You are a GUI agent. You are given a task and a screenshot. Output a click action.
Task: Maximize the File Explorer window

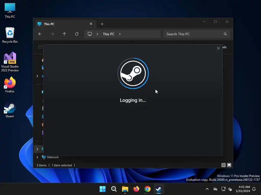(215, 22)
